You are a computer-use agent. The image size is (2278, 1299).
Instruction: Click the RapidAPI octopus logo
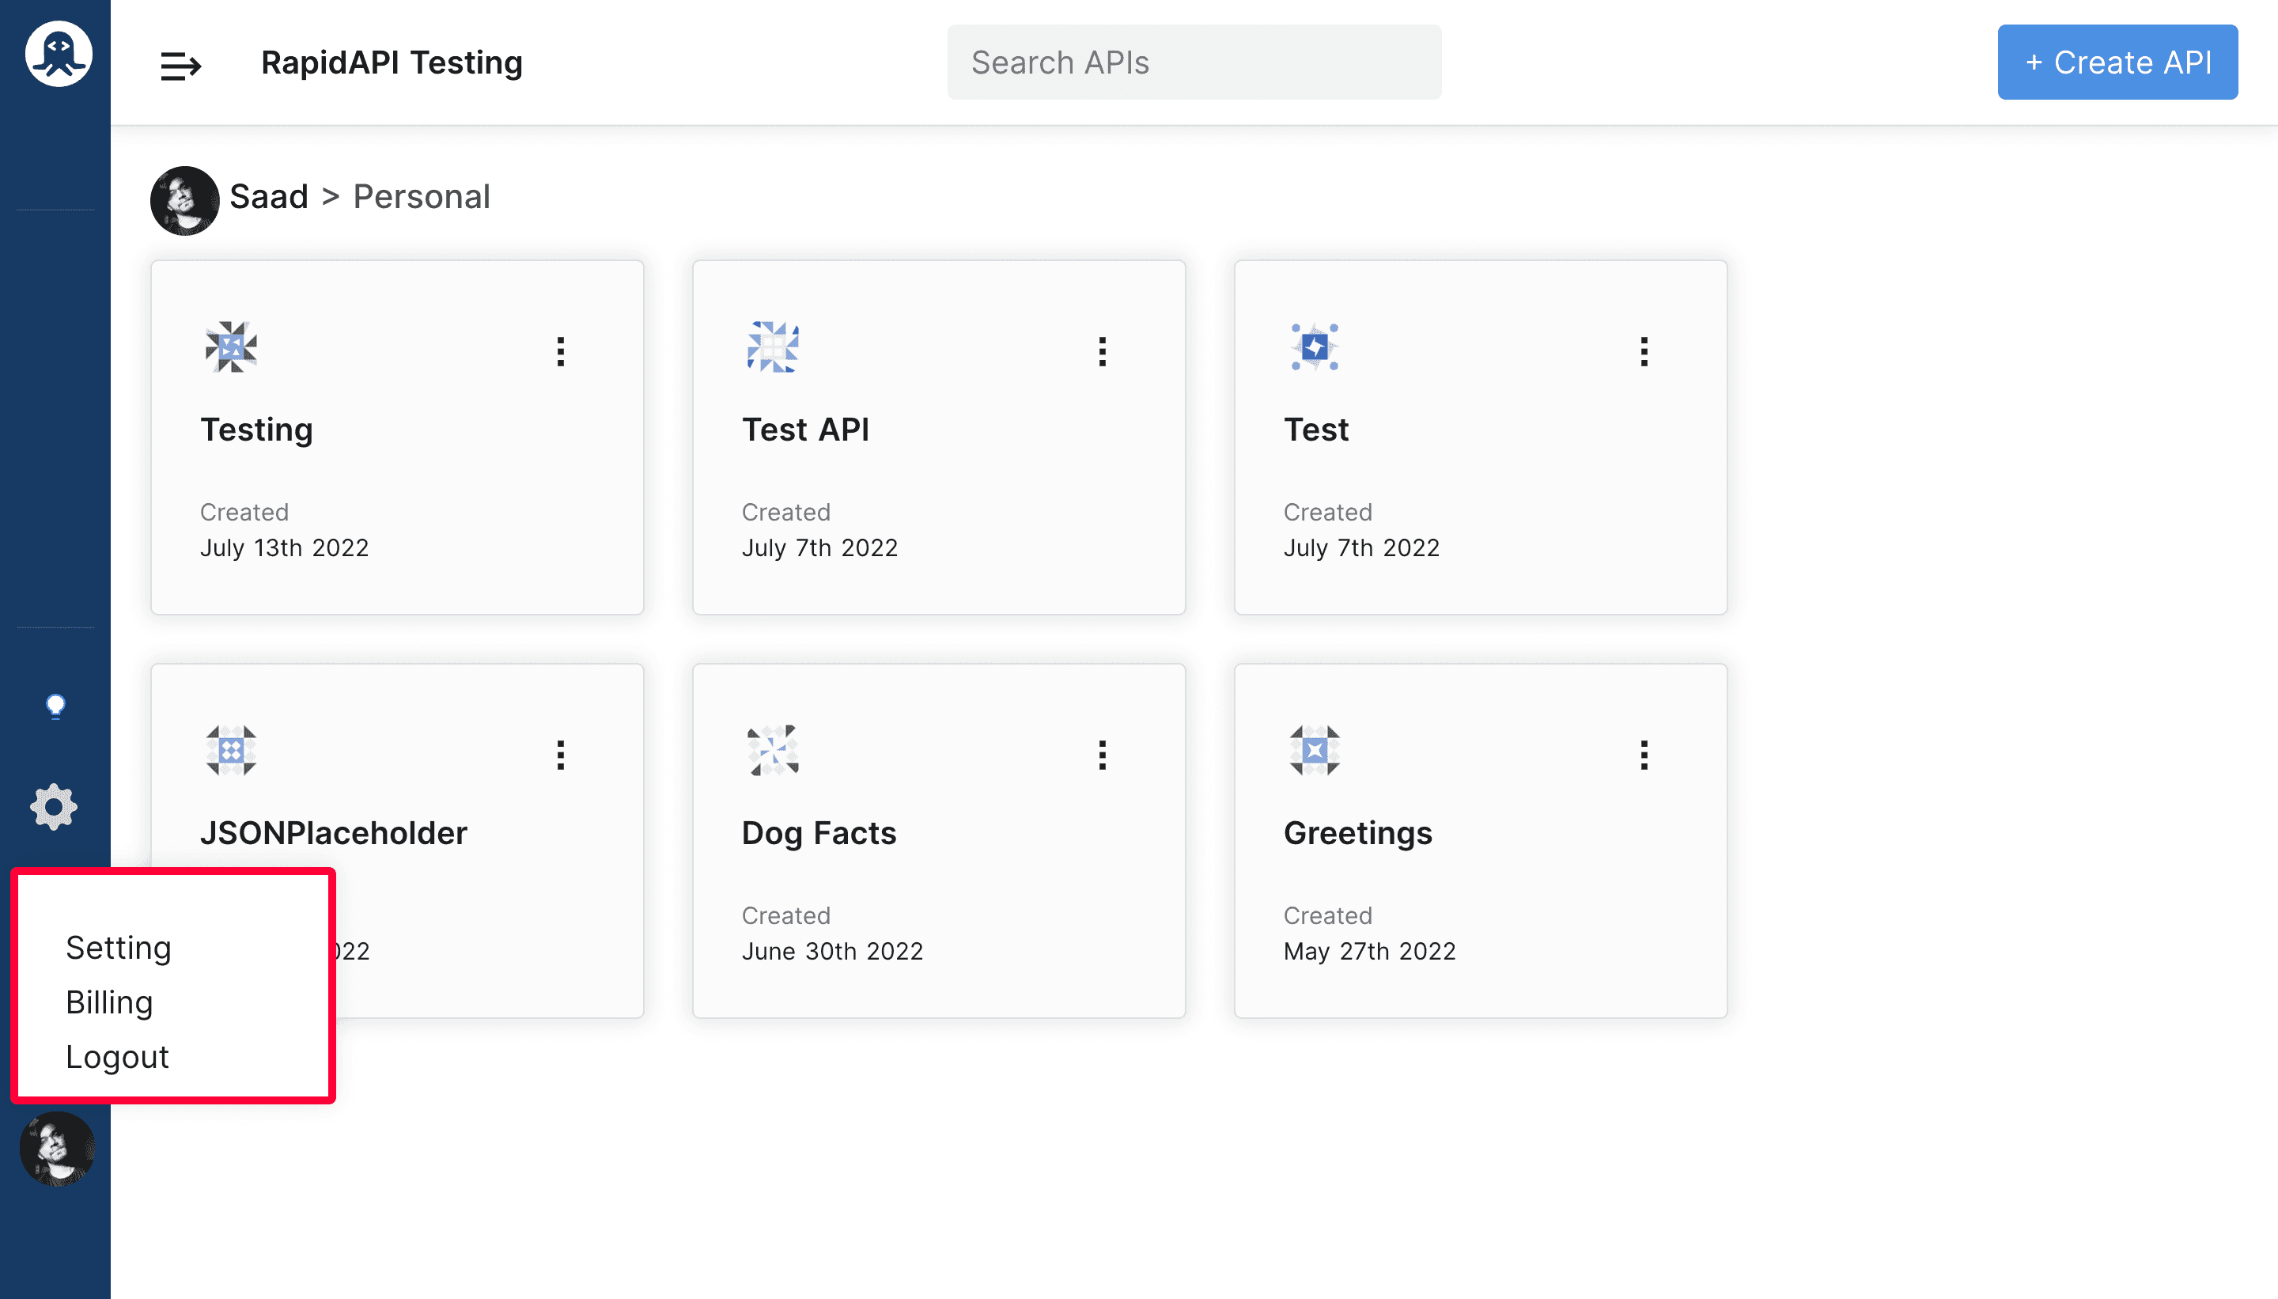point(58,54)
